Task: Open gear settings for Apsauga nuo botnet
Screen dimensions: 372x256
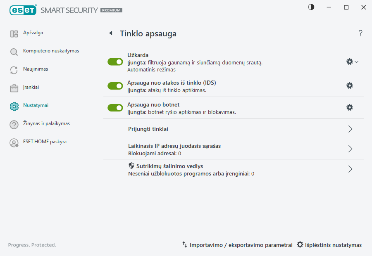Action: pos(350,107)
